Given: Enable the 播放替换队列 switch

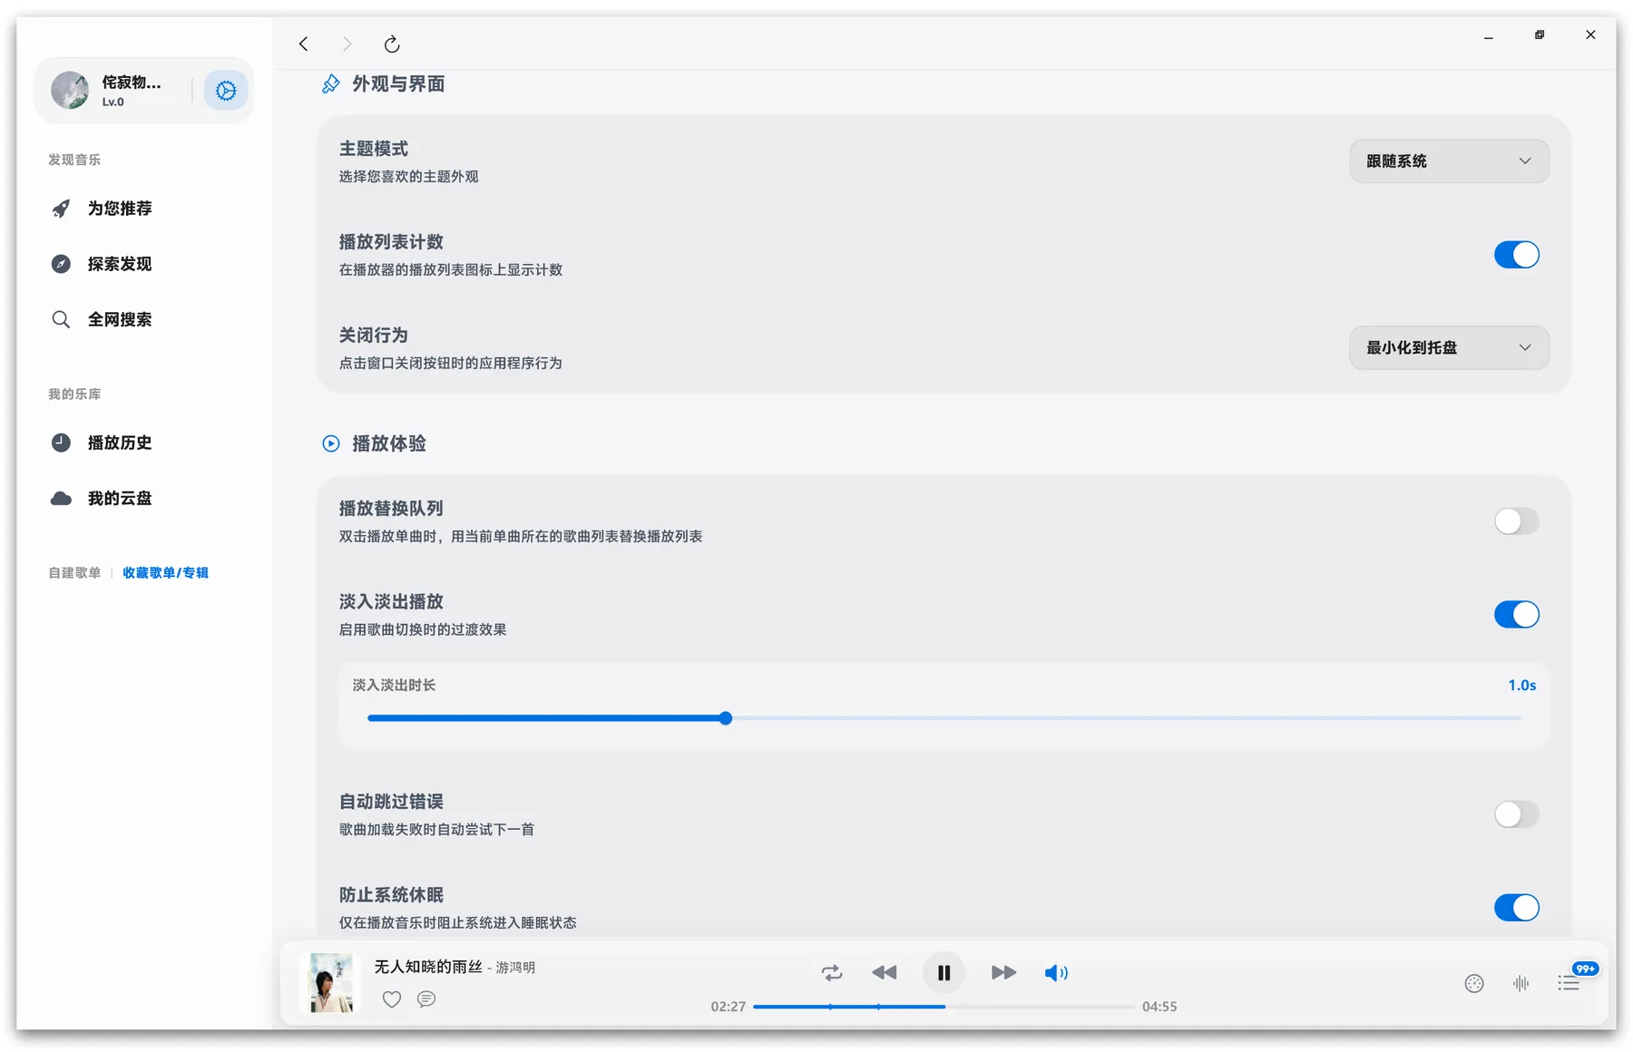Looking at the screenshot, I should tap(1516, 521).
